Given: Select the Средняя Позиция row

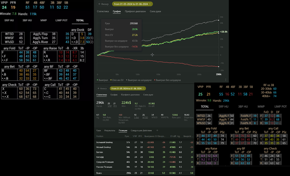Looking at the screenshot, I should click(x=145, y=162).
